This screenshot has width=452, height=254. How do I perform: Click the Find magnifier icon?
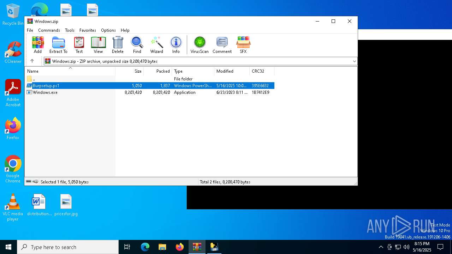(137, 45)
